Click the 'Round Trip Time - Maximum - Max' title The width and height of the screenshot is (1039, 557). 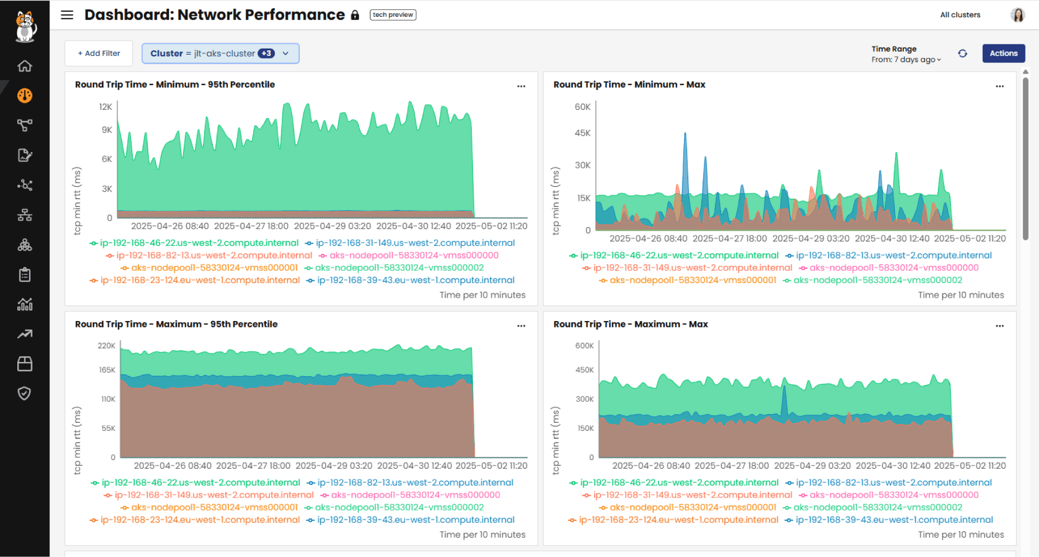tap(630, 324)
